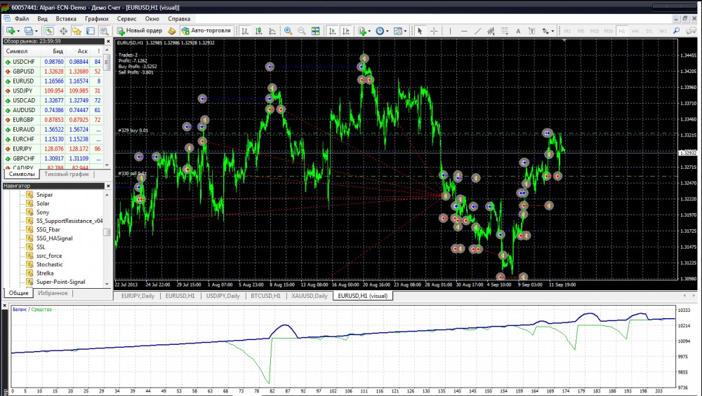Image resolution: width=702 pixels, height=396 pixels.
Task: Open the Файл menu
Action: [22, 19]
